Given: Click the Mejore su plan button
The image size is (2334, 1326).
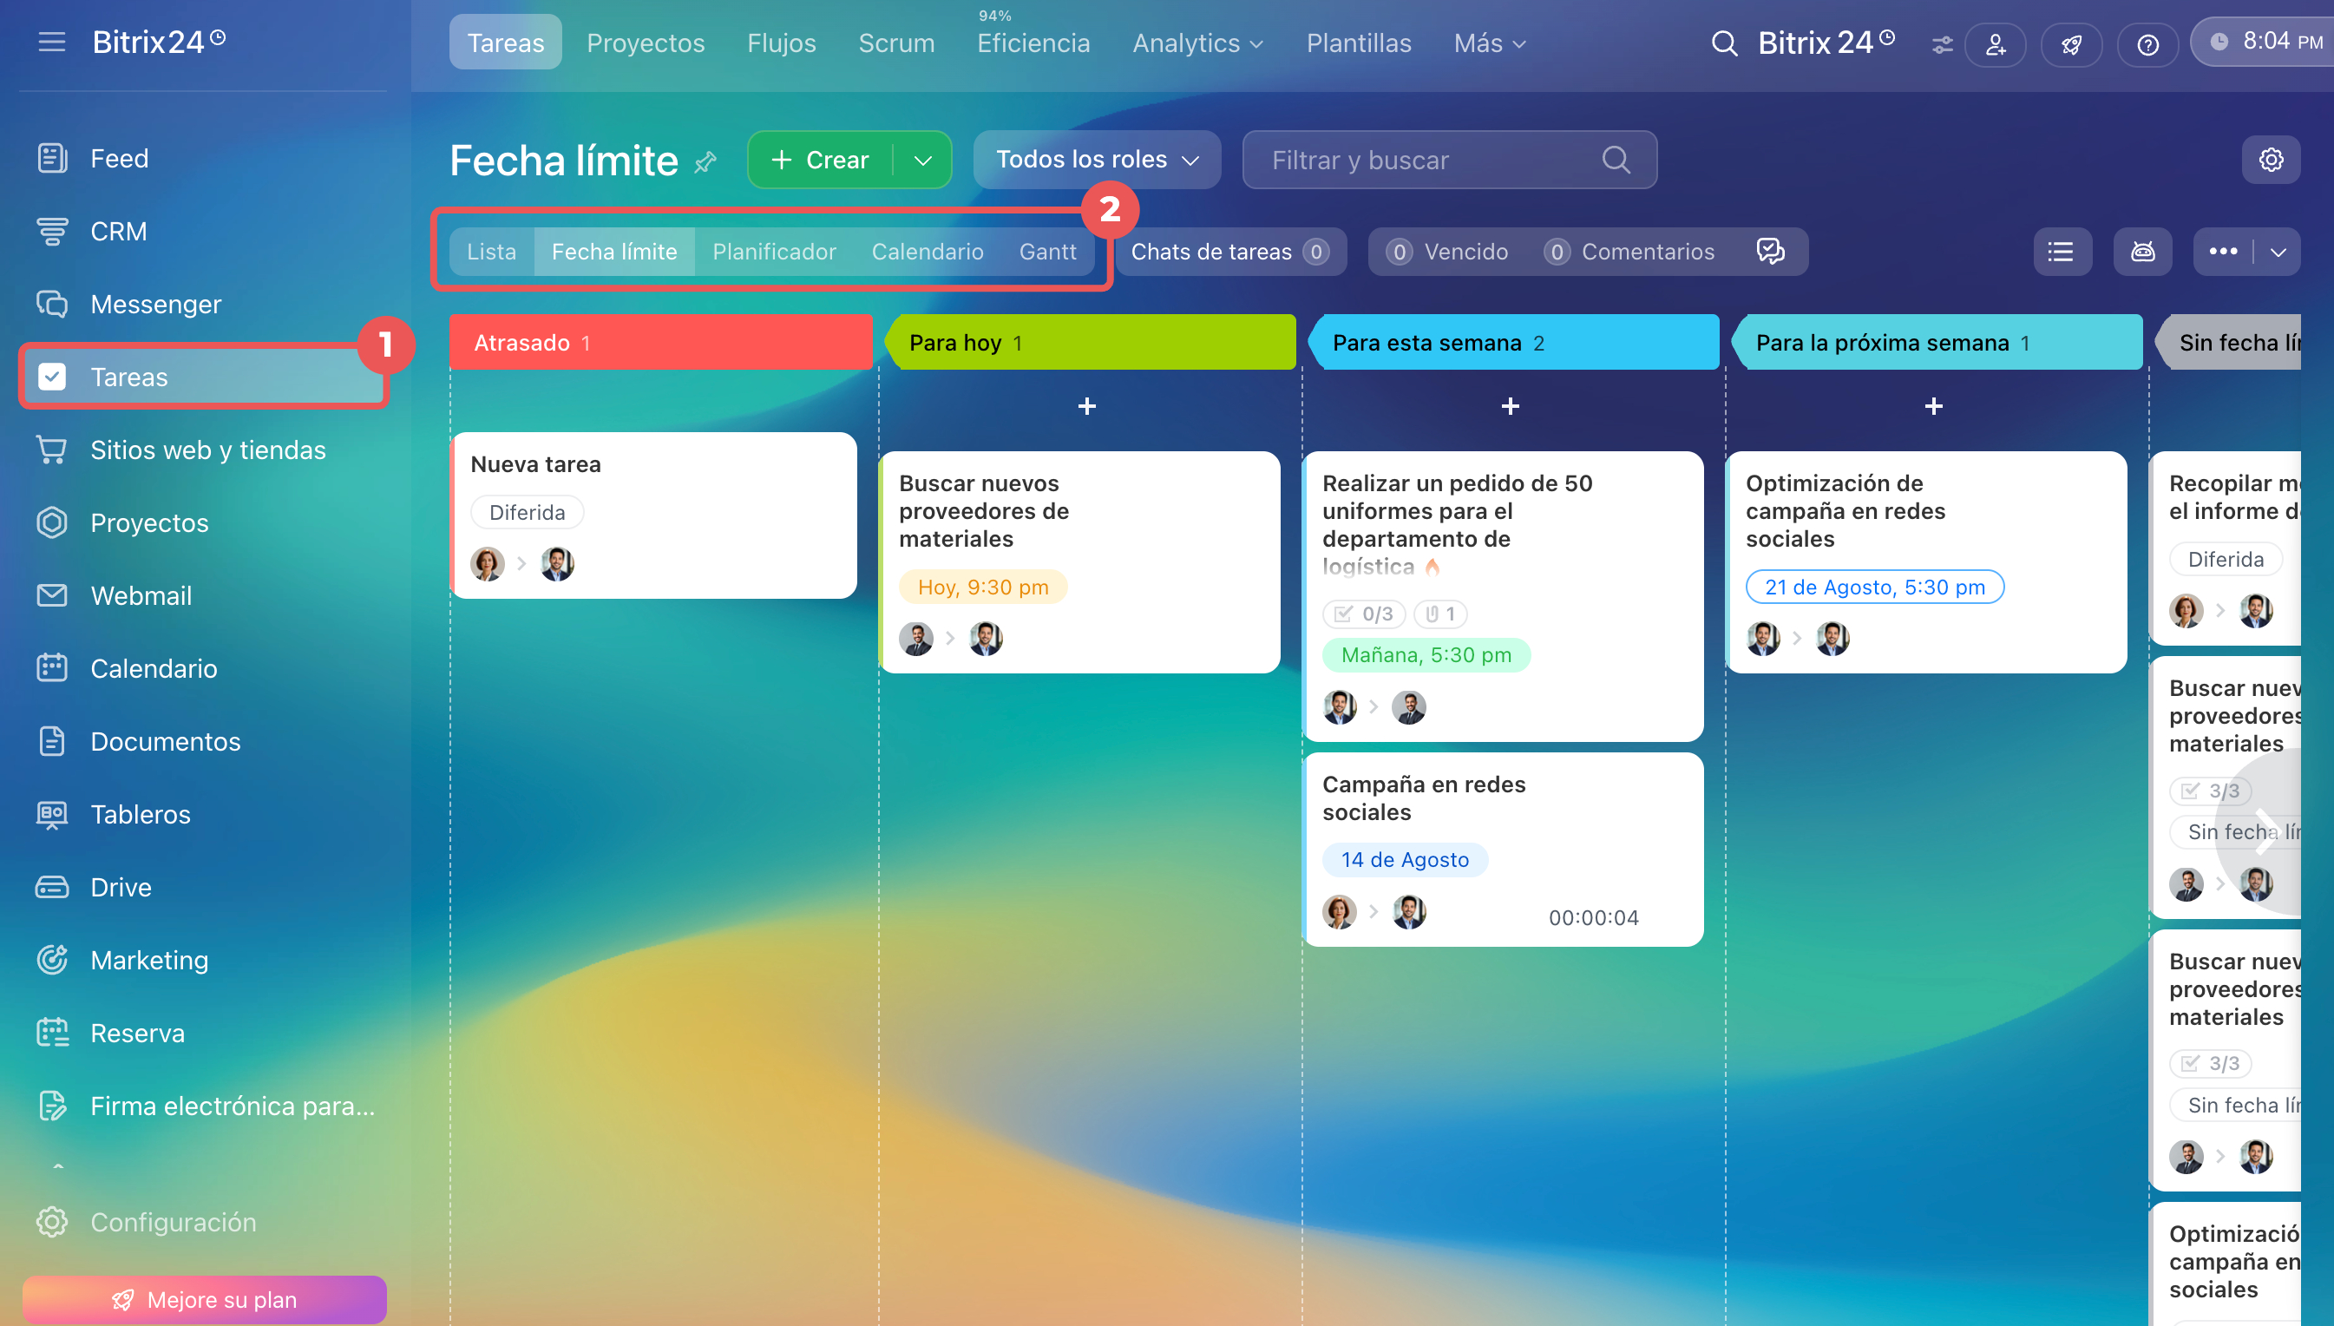Looking at the screenshot, I should 205,1299.
